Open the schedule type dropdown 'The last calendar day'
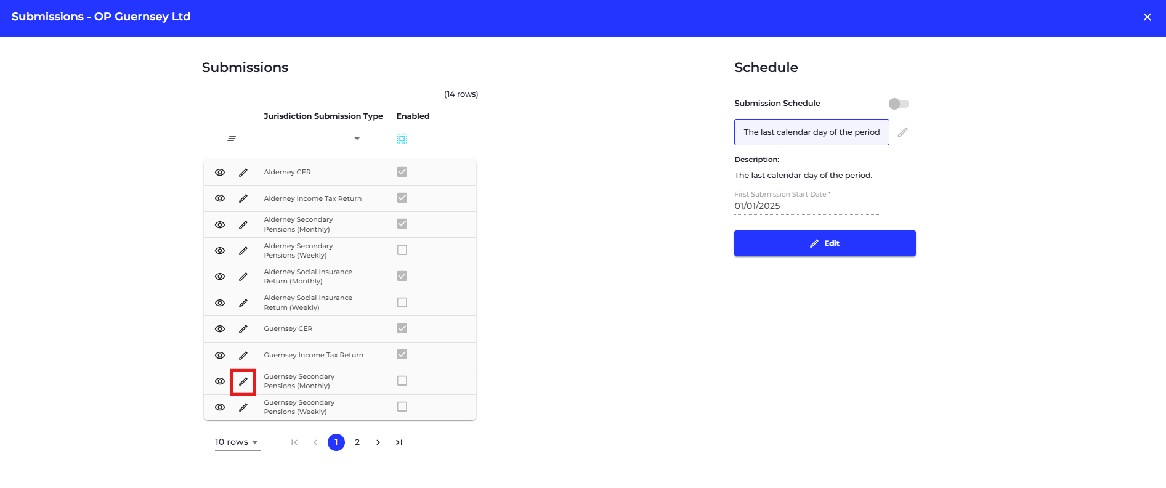 [812, 132]
